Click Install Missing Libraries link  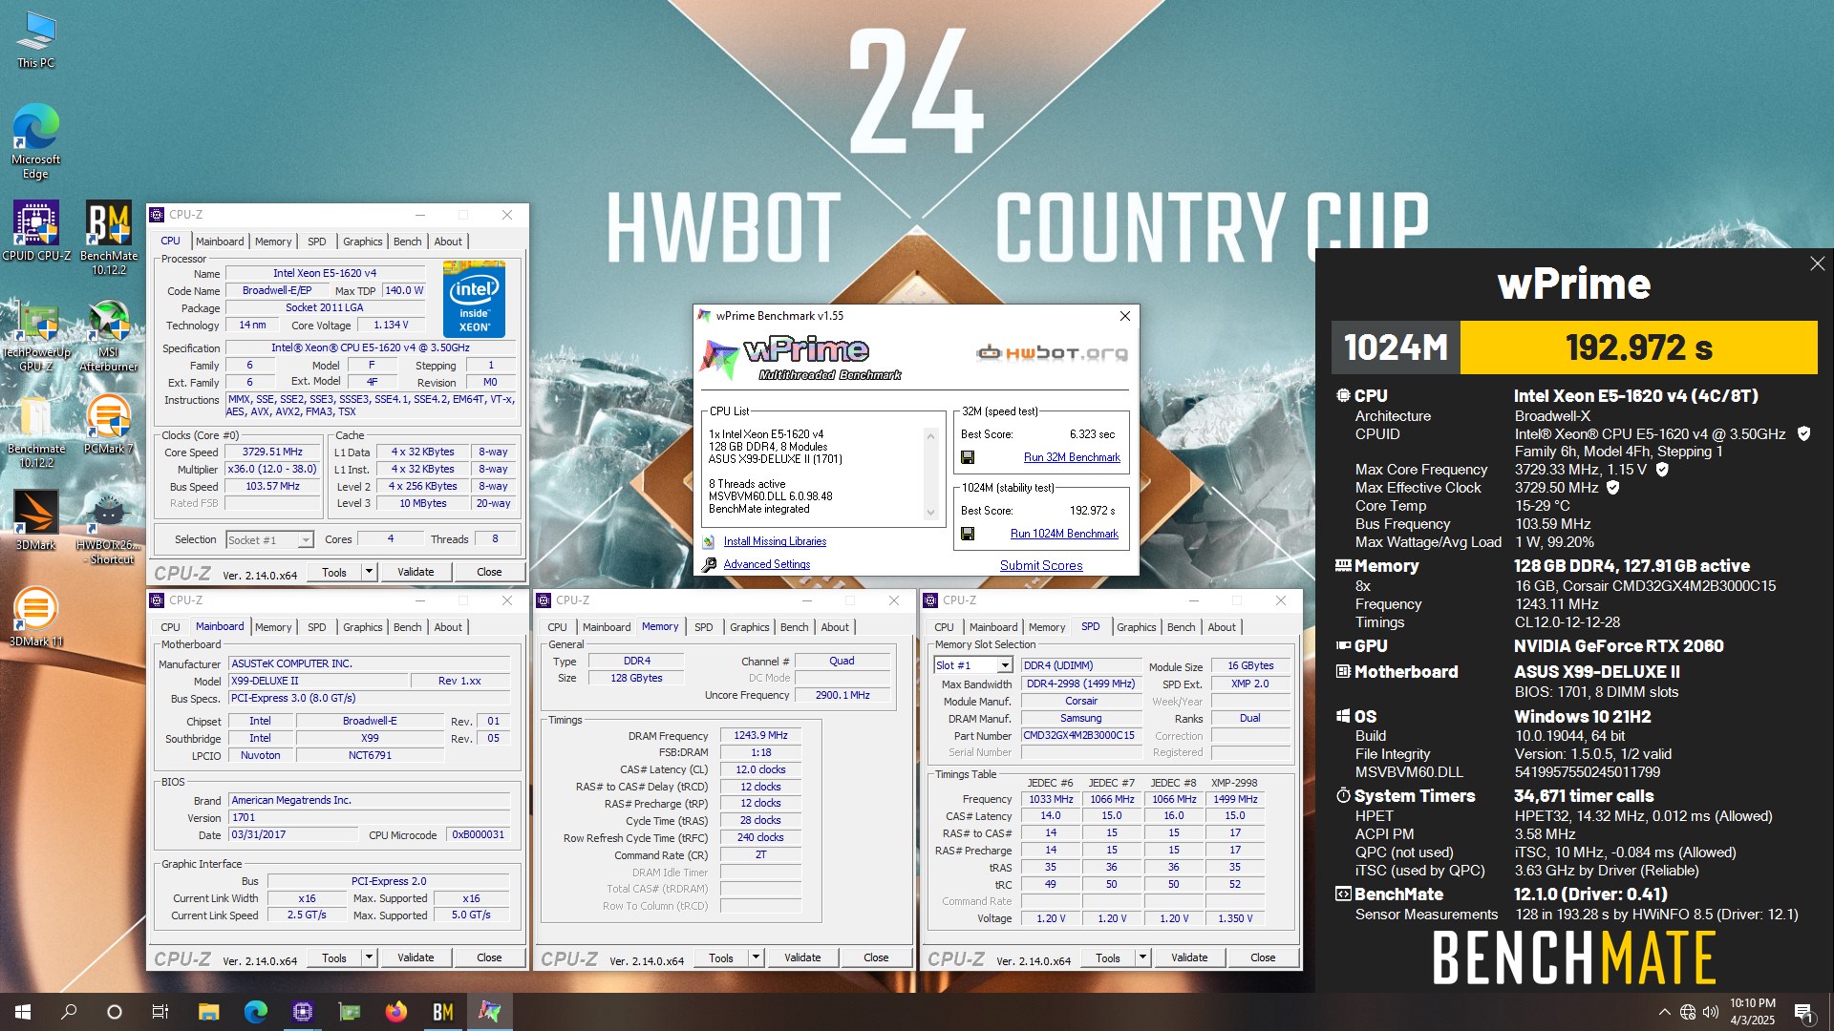click(775, 541)
